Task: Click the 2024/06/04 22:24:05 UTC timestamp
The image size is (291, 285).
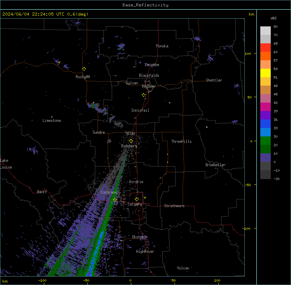Action: point(33,14)
